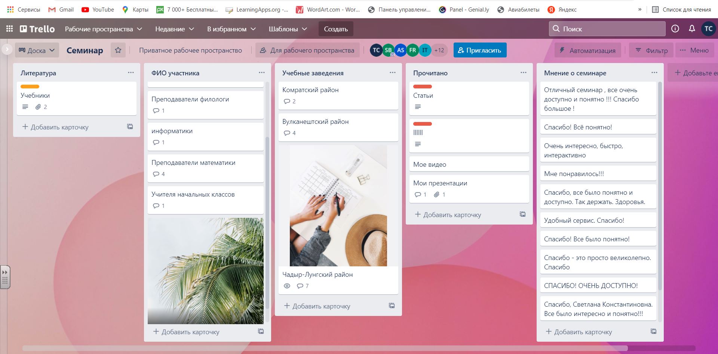Open the palm leaf cover card image
The image size is (718, 354).
(206, 271)
